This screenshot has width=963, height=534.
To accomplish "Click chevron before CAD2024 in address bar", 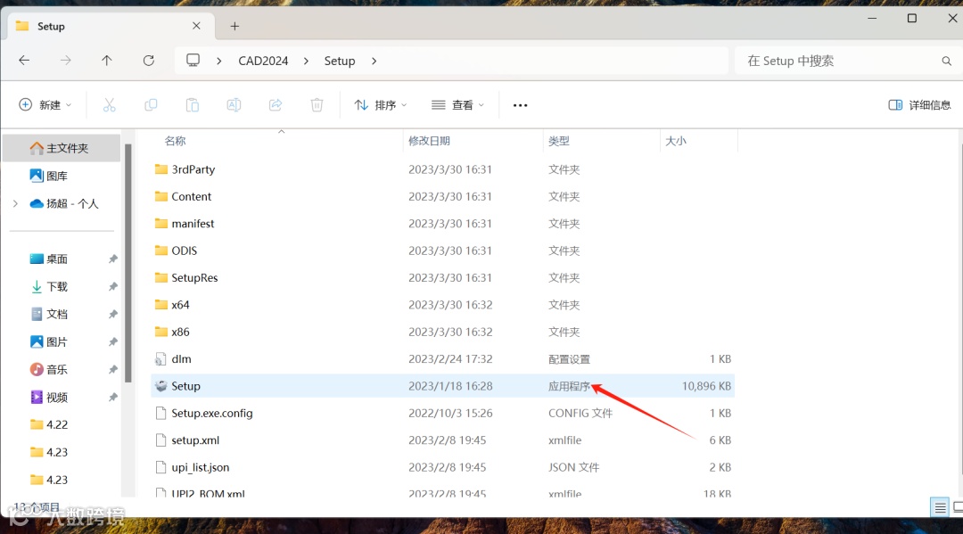I will click(219, 61).
